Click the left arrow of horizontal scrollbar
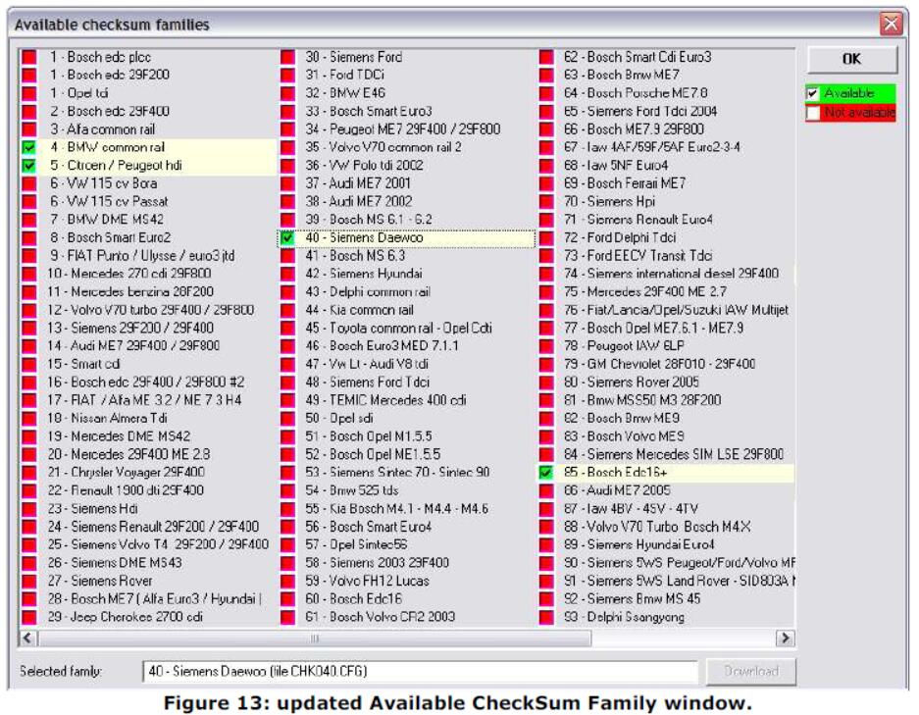Screen dimensions: 919x715 (x=26, y=638)
